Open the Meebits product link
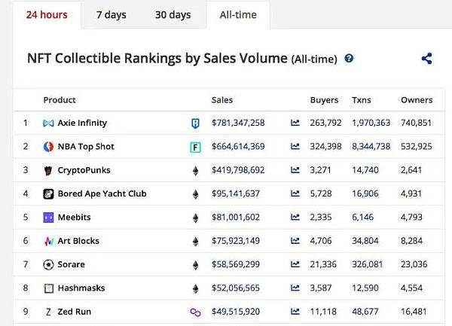The image size is (452, 326). pyautogui.click(x=74, y=217)
